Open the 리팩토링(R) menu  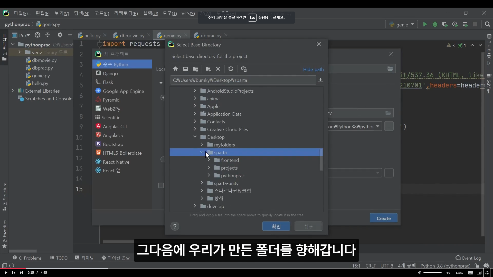(x=126, y=13)
